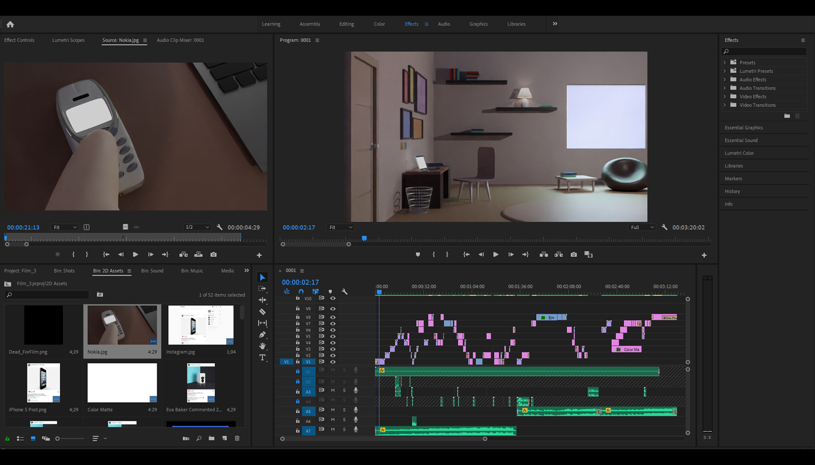Expand the Video Effects folder

[x=725, y=96]
